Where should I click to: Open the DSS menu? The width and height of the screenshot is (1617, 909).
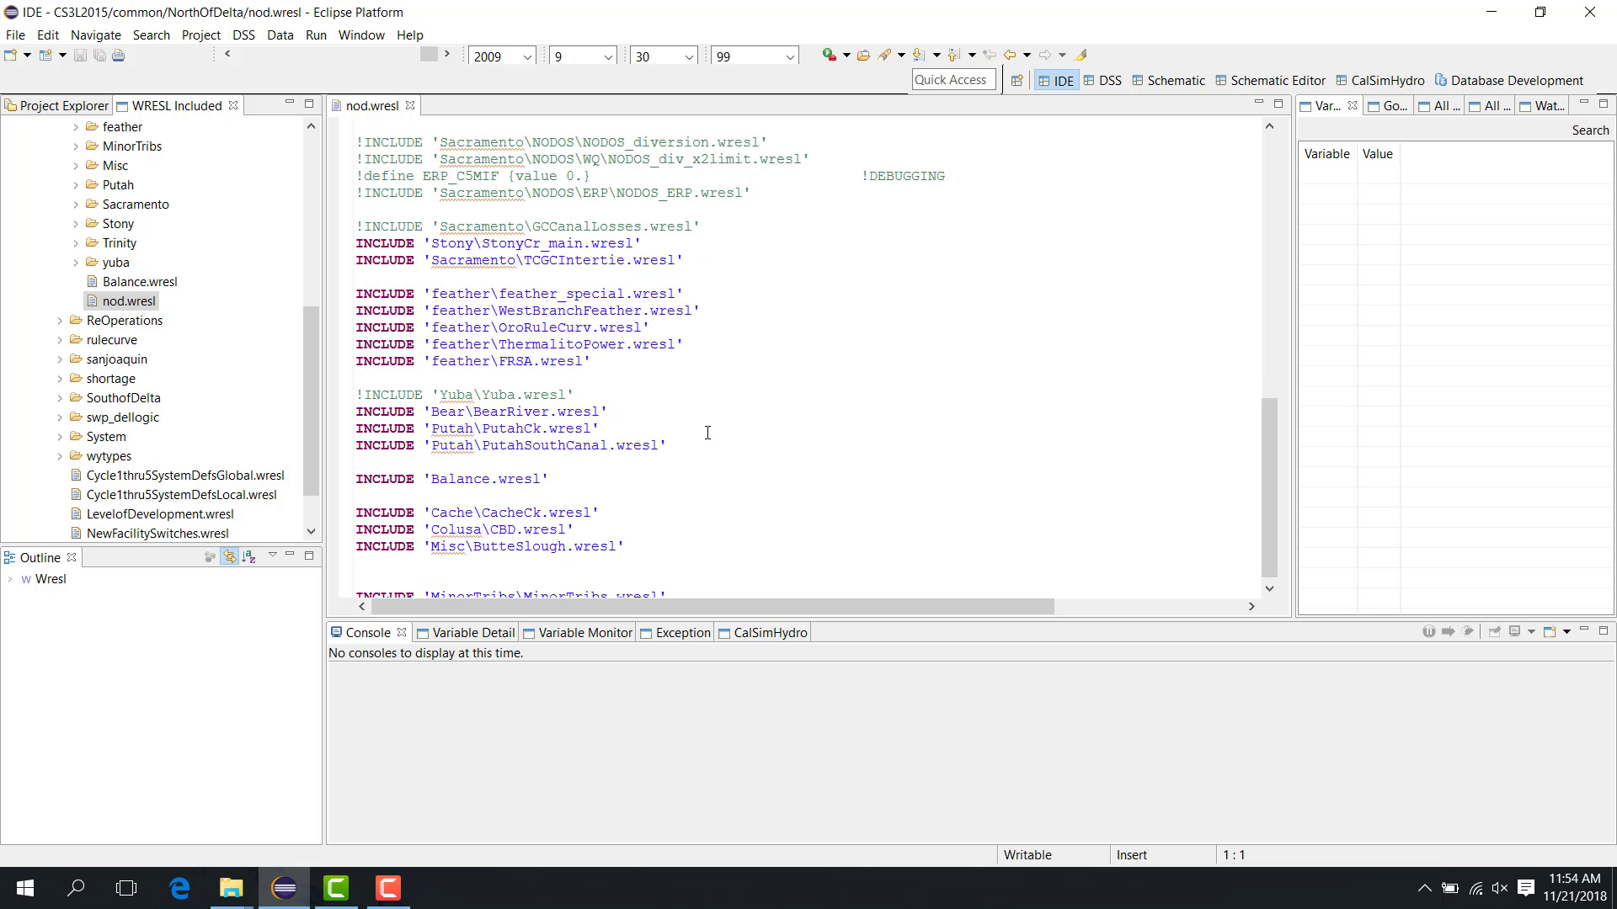tap(243, 35)
